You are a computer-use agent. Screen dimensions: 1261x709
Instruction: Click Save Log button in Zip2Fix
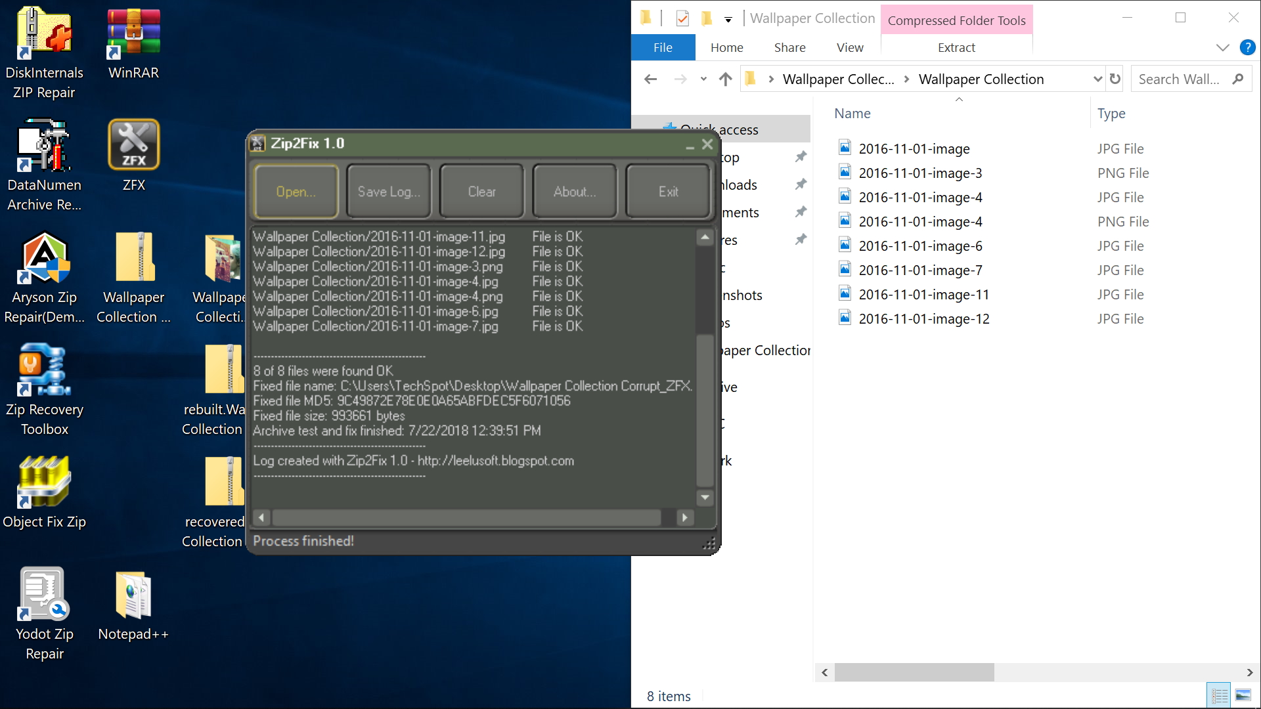[x=387, y=190]
